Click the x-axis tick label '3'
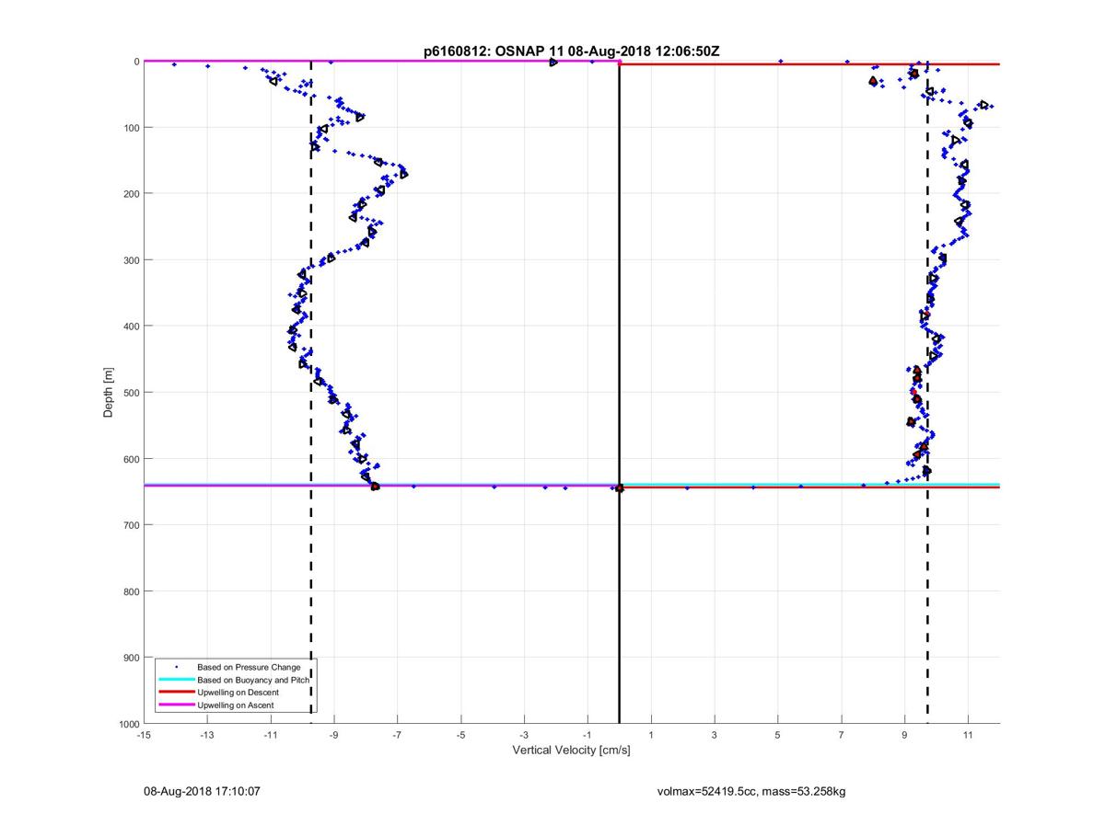 (715, 735)
